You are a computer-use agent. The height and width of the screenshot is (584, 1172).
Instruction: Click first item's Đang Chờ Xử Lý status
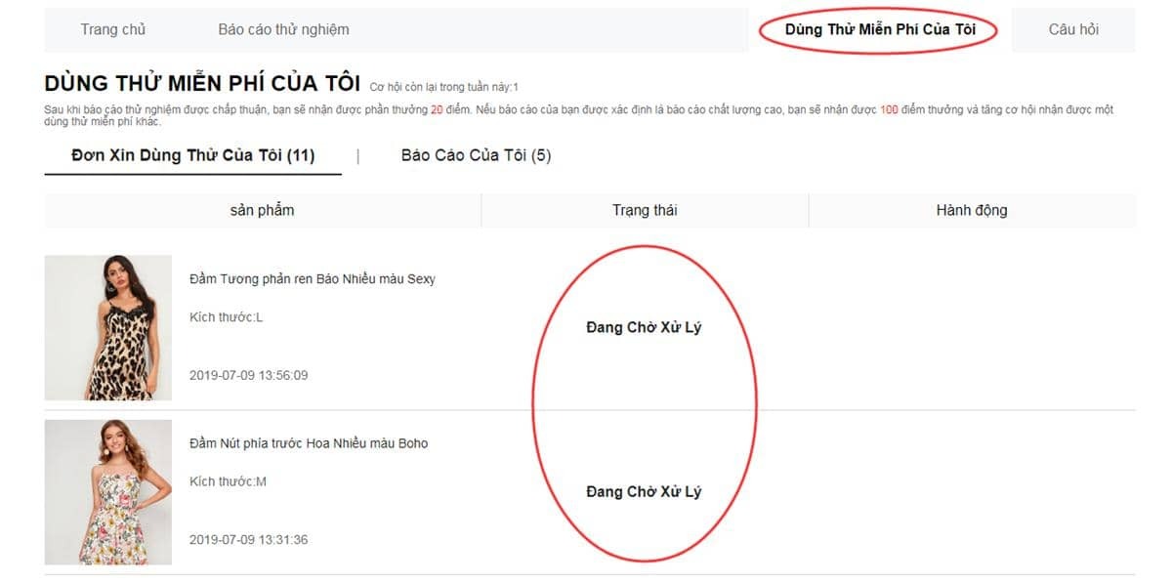tap(644, 327)
